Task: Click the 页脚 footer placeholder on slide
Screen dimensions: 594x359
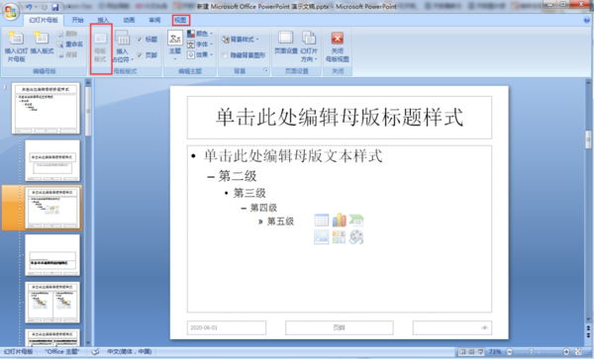Action: [x=340, y=327]
